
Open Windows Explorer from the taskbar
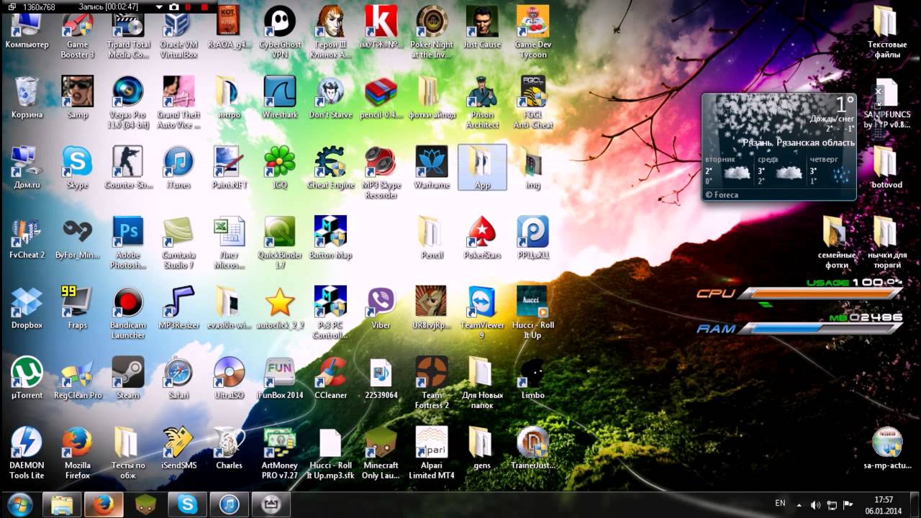(61, 504)
